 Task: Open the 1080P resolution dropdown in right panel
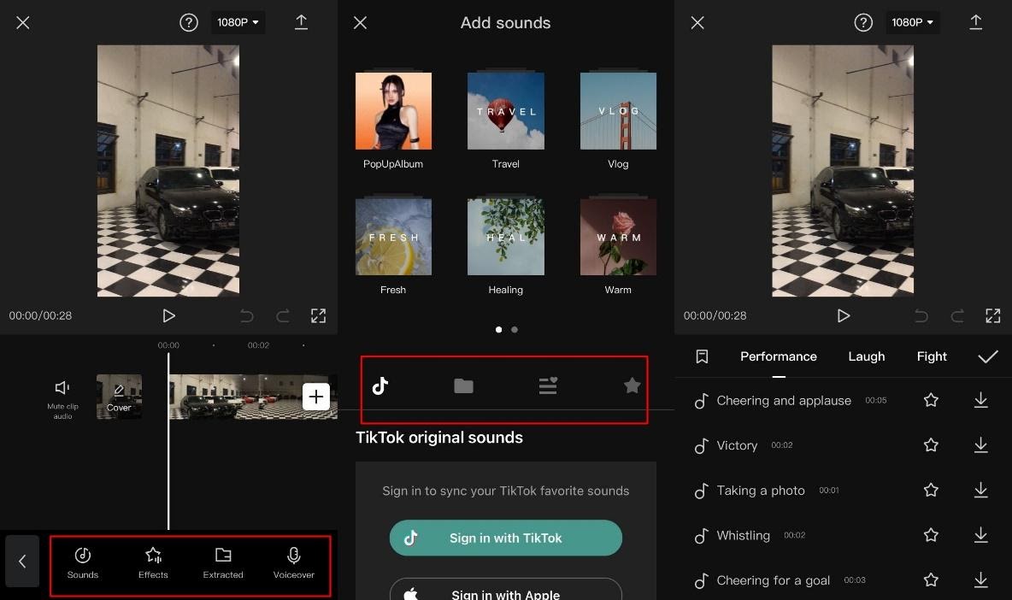tap(912, 22)
